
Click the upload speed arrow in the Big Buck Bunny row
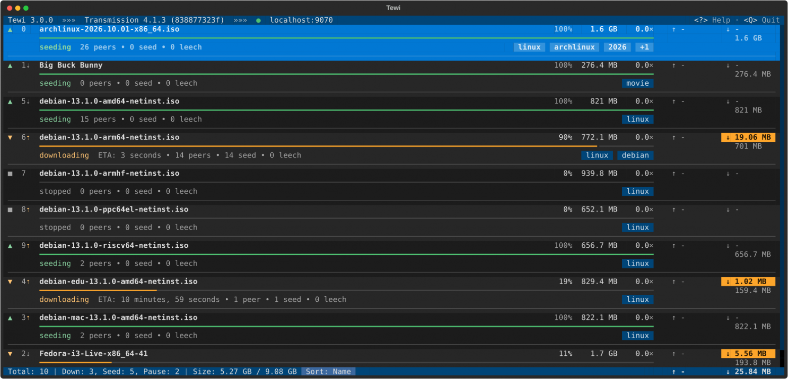coord(673,66)
